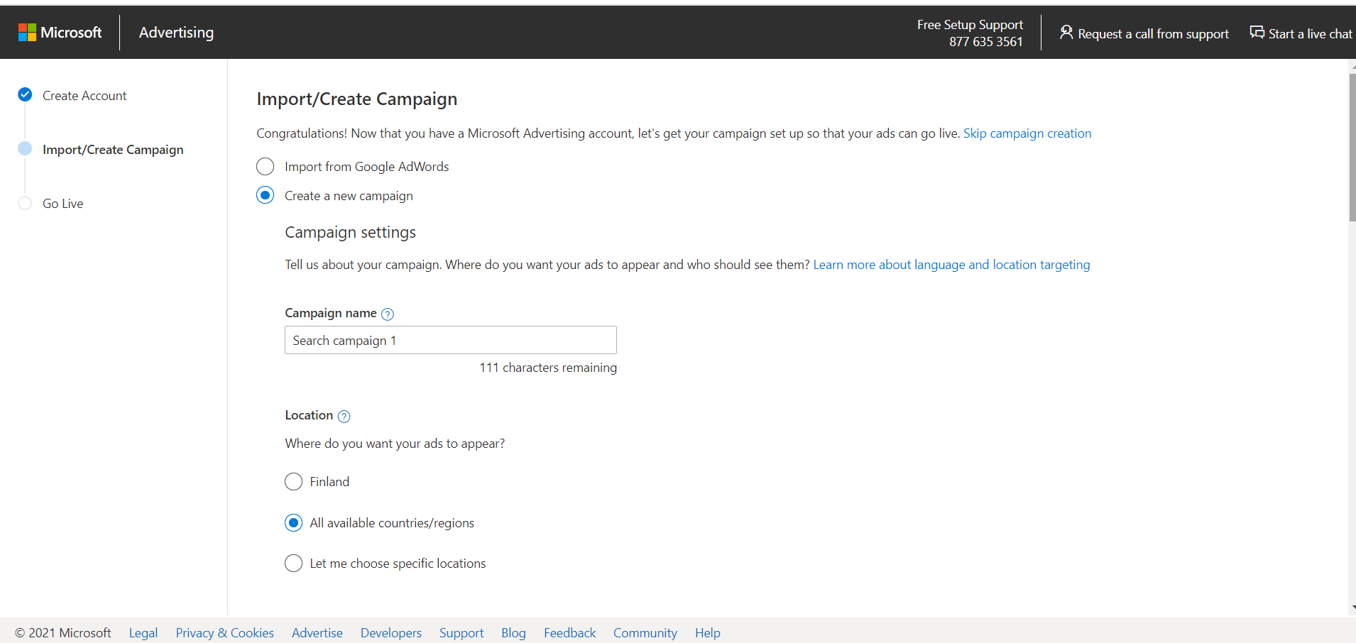1356x643 pixels.
Task: Open the Advertise footer link
Action: click(317, 633)
